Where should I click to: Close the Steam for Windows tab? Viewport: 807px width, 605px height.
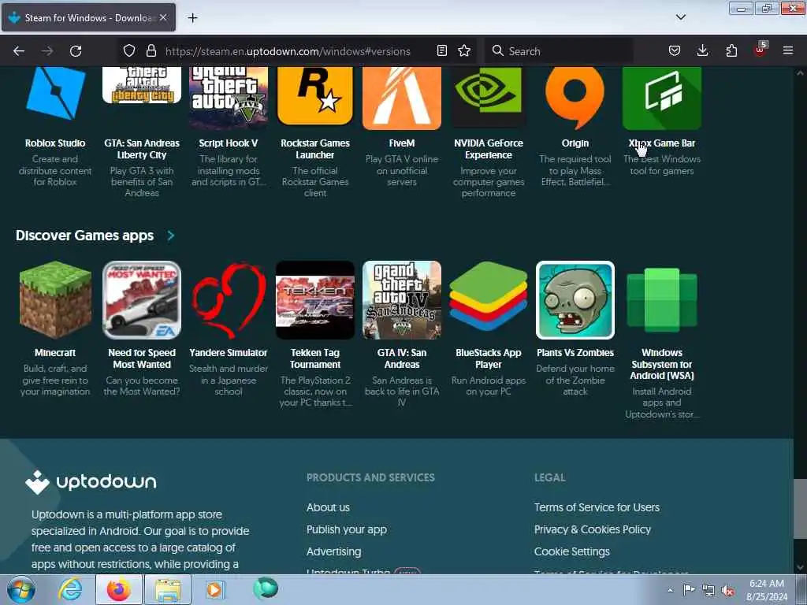(163, 17)
